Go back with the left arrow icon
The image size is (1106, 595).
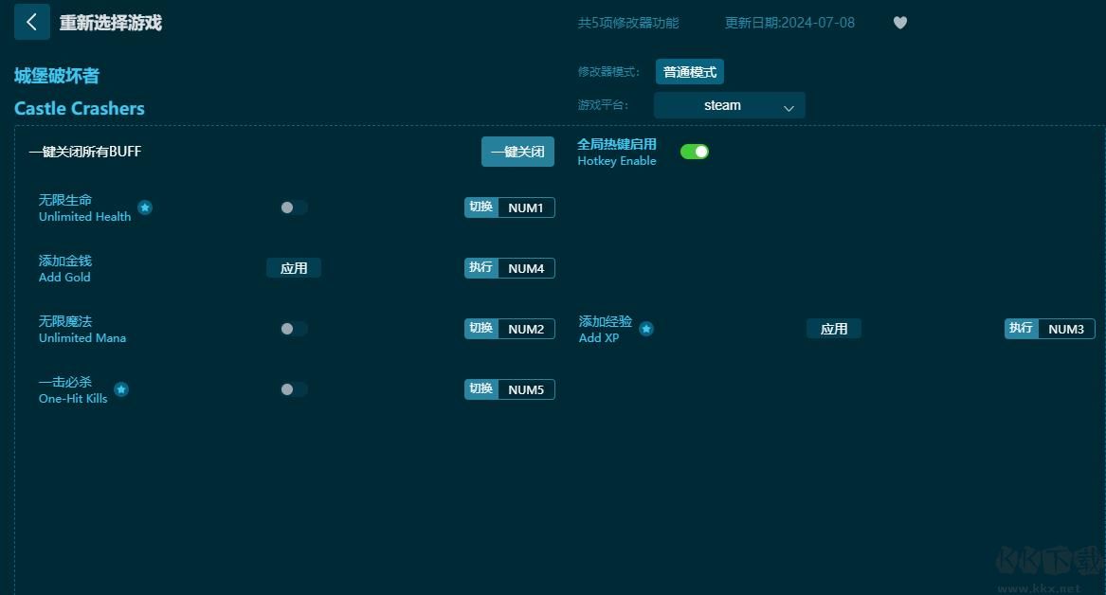[31, 22]
